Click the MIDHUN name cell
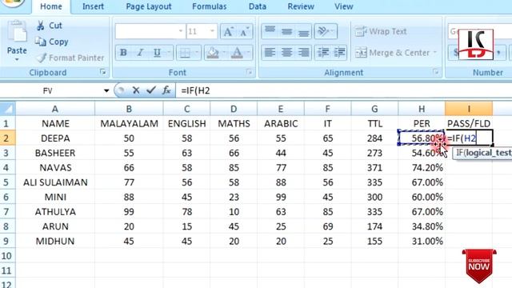Image resolution: width=512 pixels, height=288 pixels. point(55,241)
